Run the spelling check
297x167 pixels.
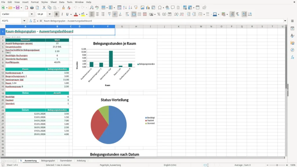(x=97, y=8)
